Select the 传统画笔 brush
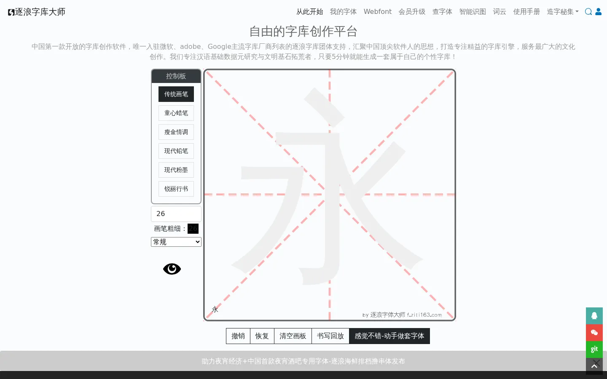This screenshot has width=607, height=379. coord(176,94)
